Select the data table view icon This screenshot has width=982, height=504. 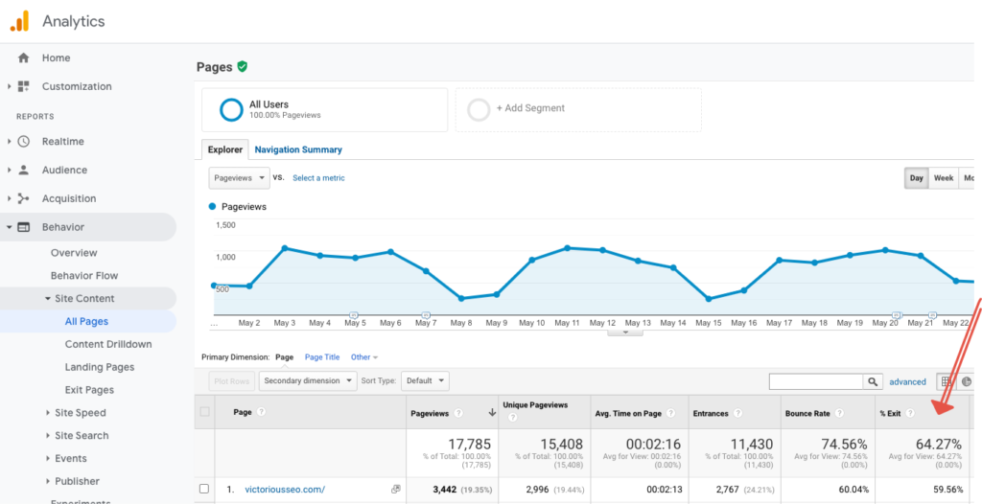click(x=947, y=381)
